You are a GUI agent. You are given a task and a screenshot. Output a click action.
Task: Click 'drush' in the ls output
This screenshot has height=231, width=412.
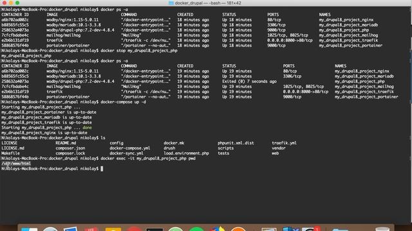click(169, 148)
